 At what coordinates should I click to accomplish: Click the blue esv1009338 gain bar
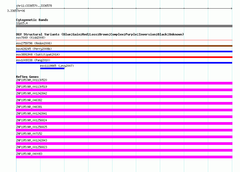click(x=124, y=63)
